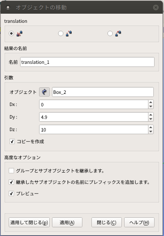The height and width of the screenshot is (236, 164).
Task: Click the Dx value field
Action: click(94, 105)
